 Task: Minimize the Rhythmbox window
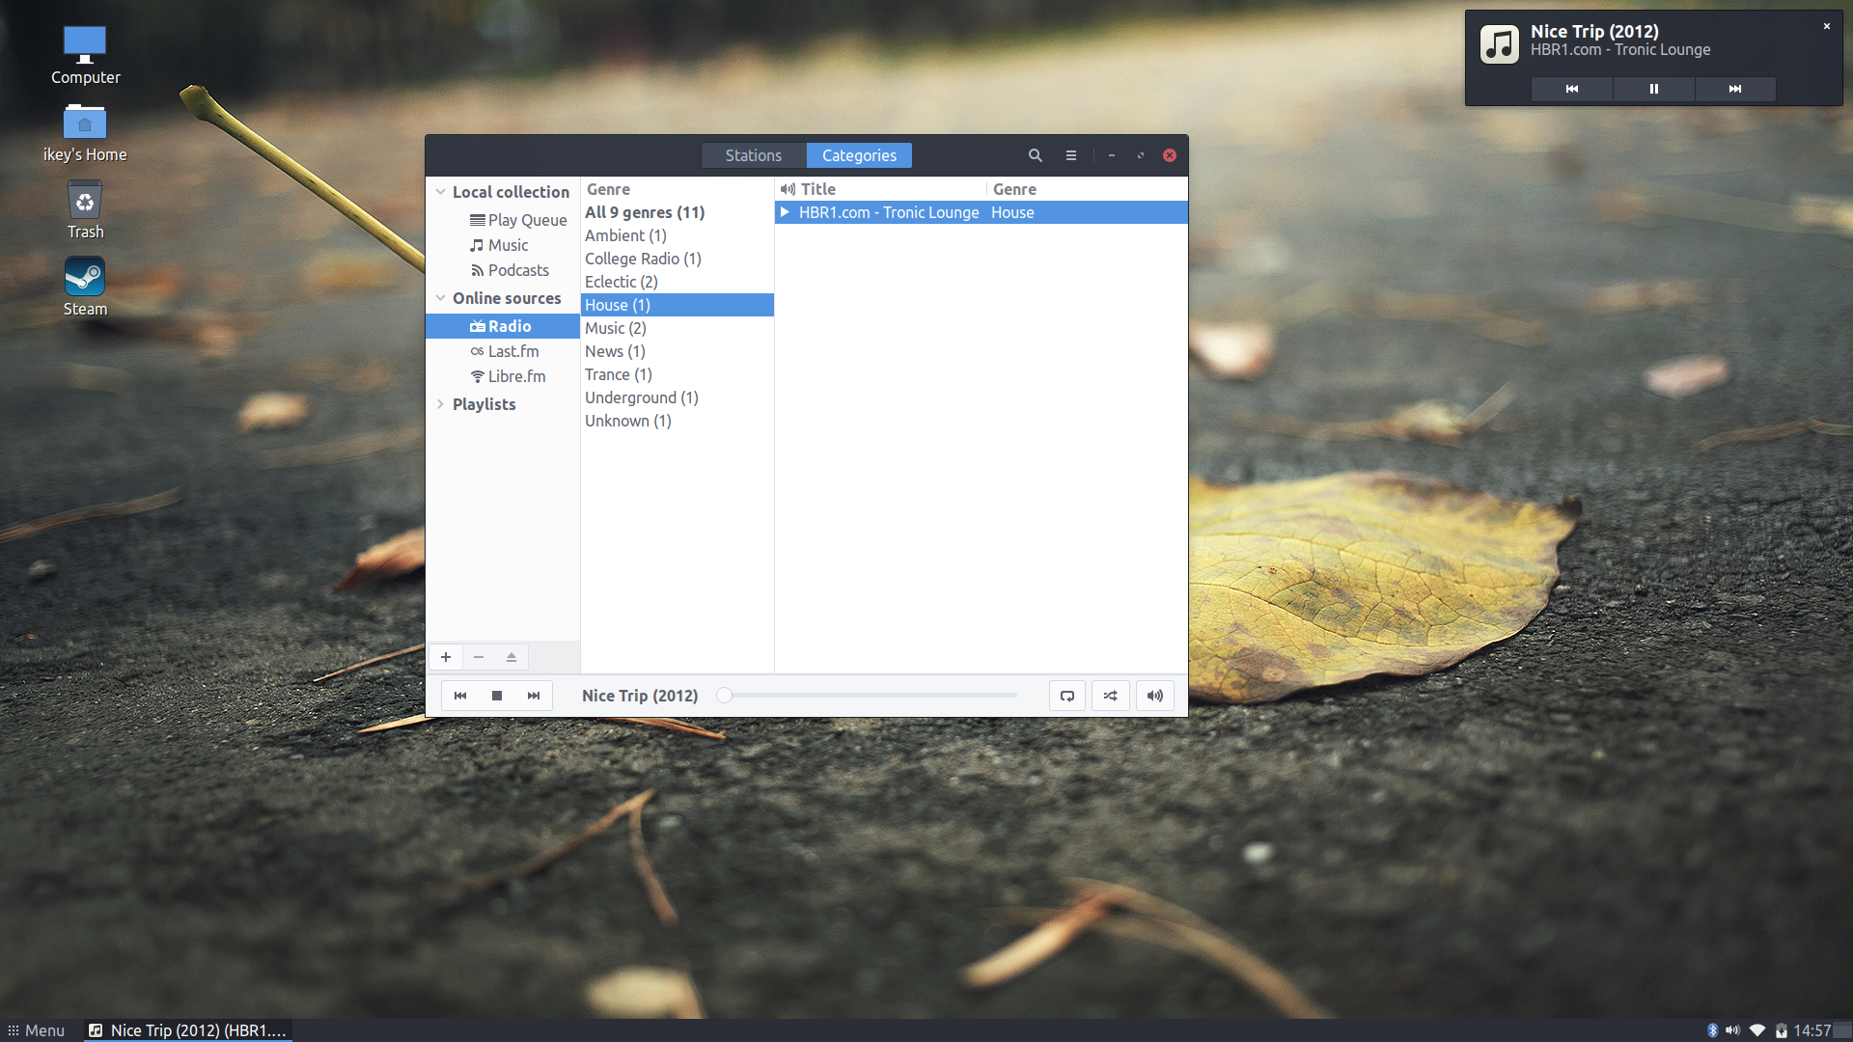point(1112,155)
